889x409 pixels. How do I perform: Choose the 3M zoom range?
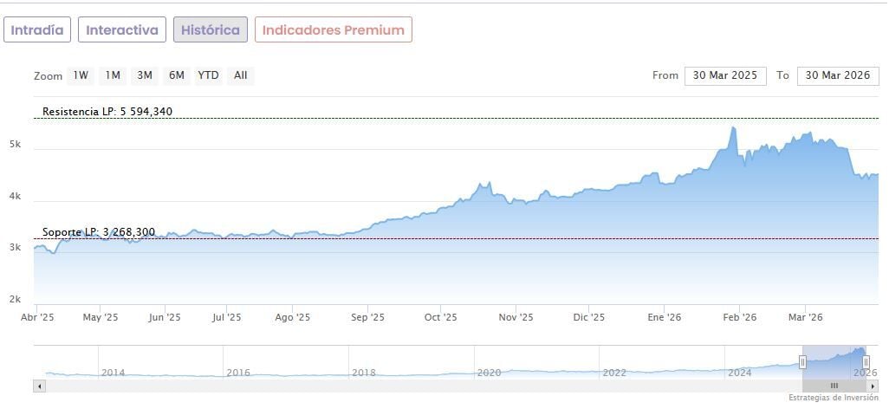point(145,75)
